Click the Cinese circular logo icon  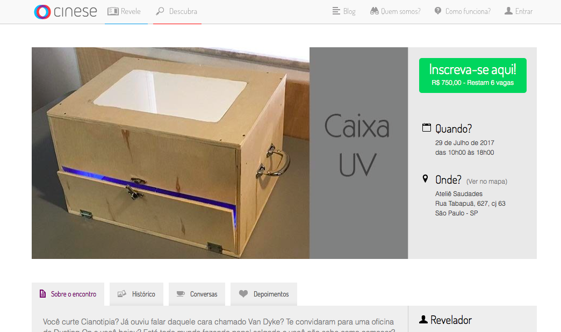(x=42, y=12)
